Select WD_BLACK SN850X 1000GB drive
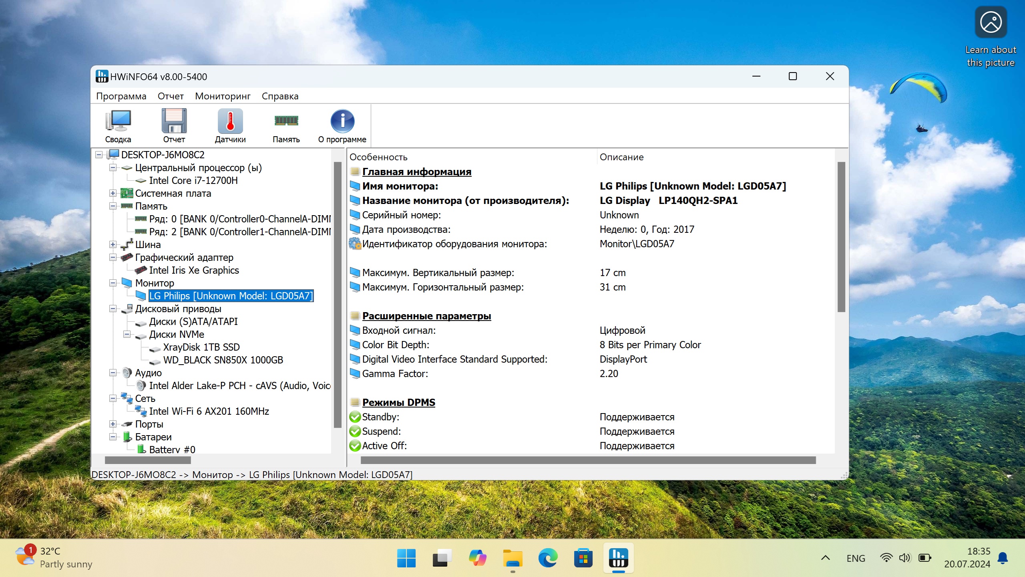The height and width of the screenshot is (577, 1025). point(223,360)
